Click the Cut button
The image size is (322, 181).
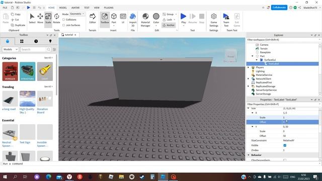15,20
